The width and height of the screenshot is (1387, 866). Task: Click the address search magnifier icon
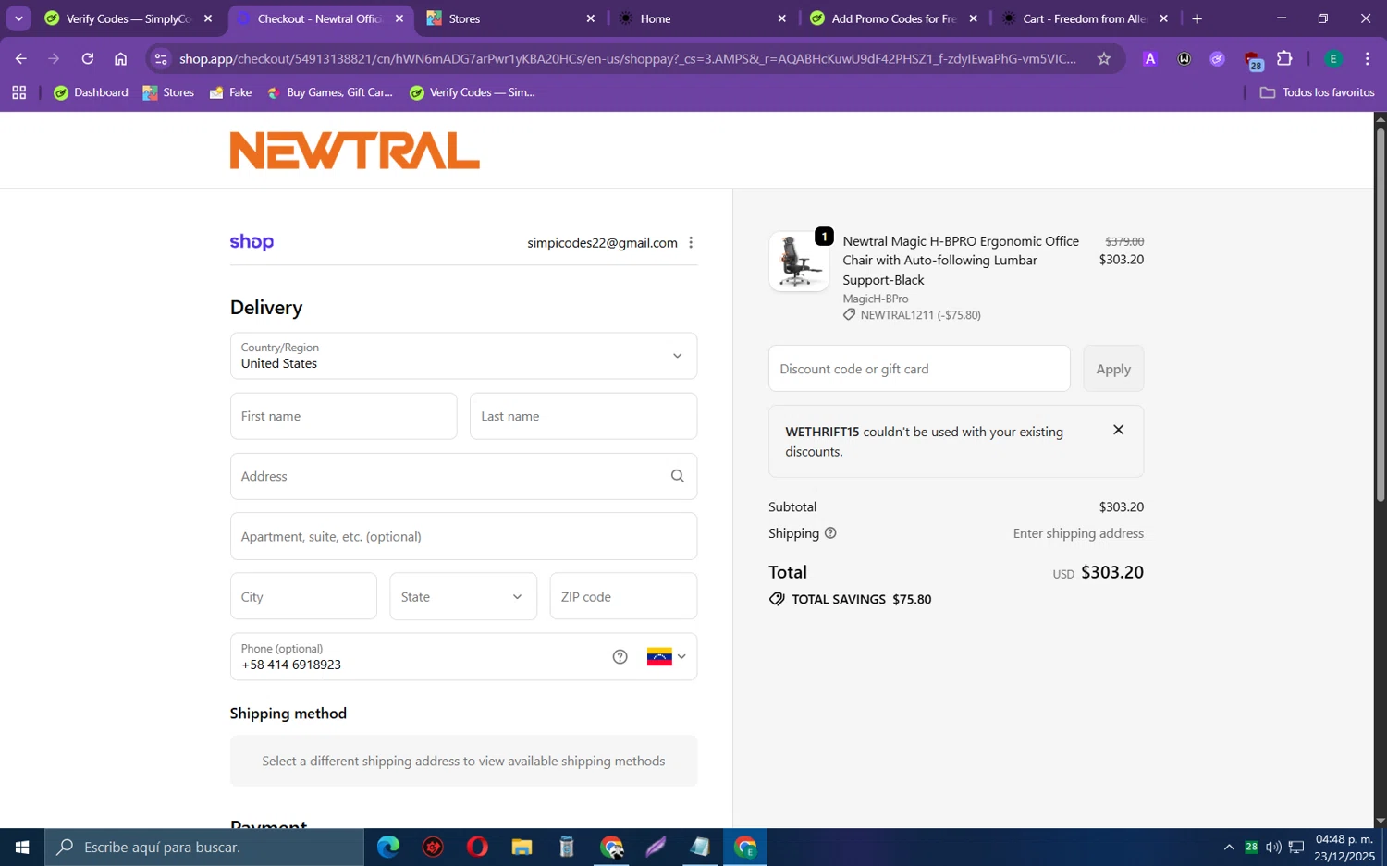coord(678,476)
